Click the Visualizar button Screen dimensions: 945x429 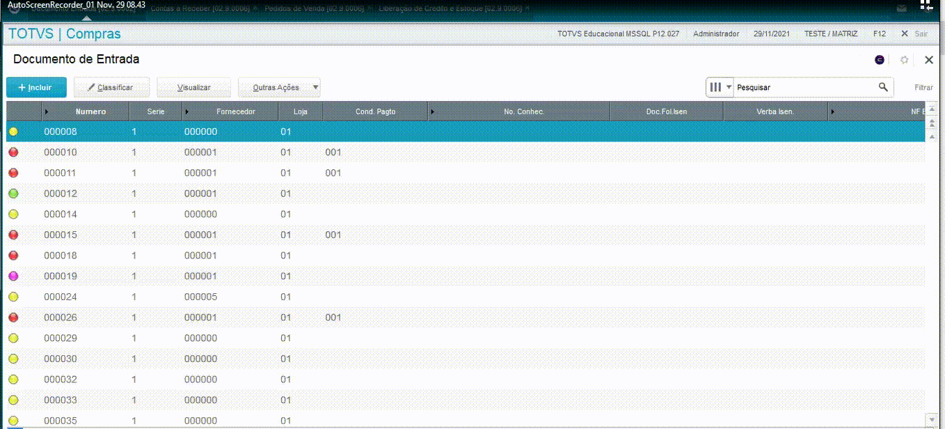coord(193,87)
